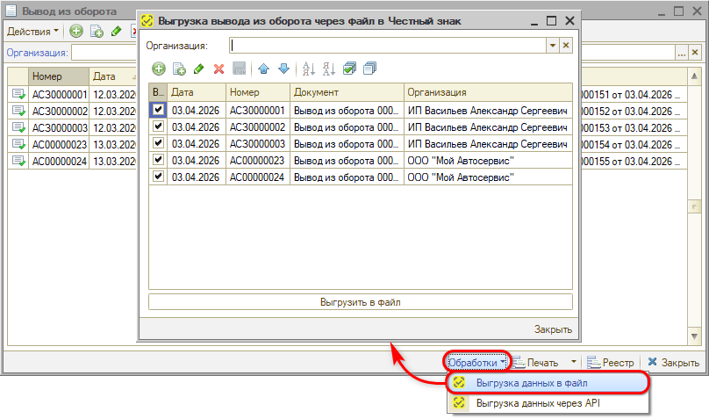
Task: Expand the Печать dropdown arrow
Action: coord(573,362)
